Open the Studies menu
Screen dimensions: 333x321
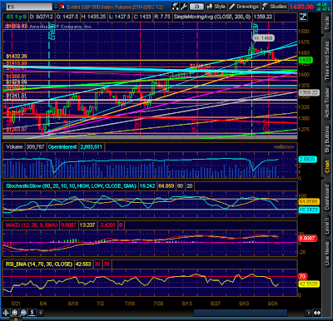pos(275,7)
